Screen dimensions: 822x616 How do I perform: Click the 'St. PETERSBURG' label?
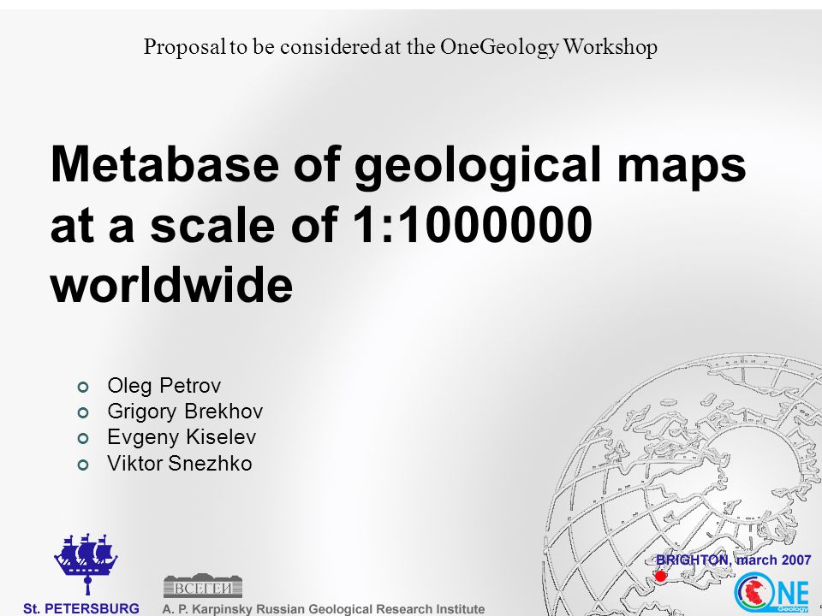point(81,608)
